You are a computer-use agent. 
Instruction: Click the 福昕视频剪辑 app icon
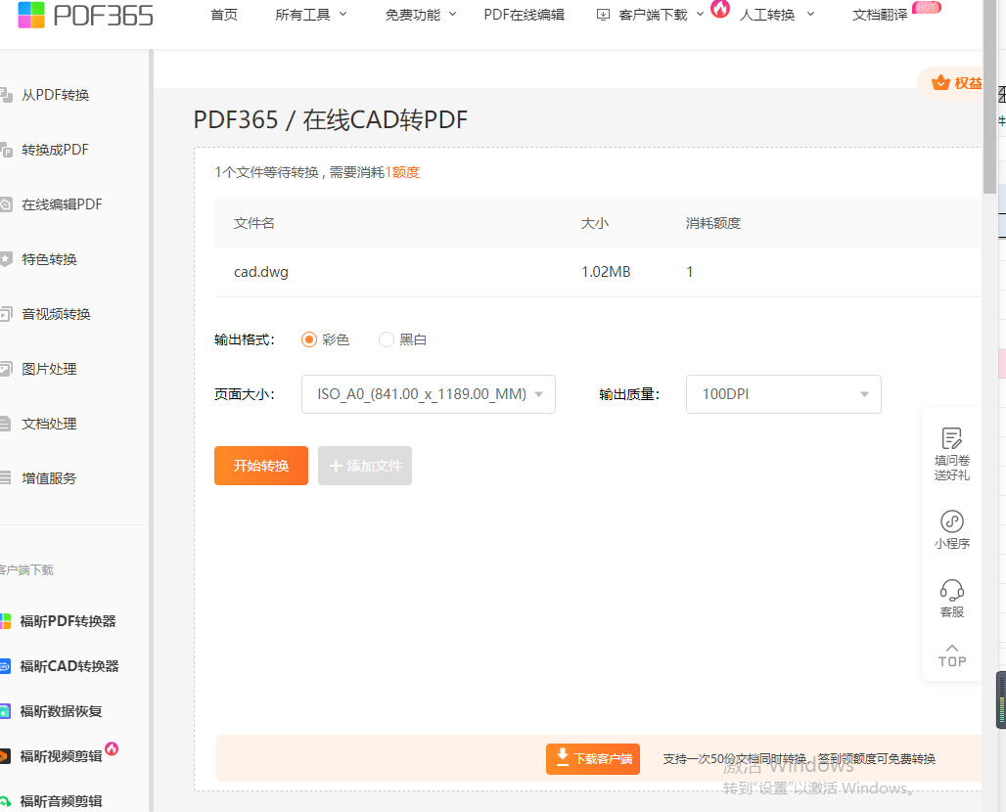tap(5, 756)
